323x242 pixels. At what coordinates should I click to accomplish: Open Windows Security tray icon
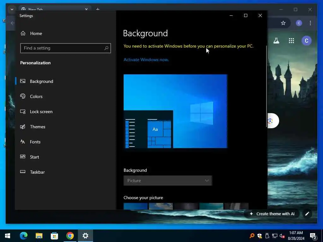pyautogui.click(x=260, y=236)
